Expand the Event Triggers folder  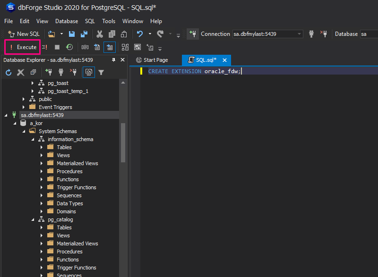tap(23, 107)
